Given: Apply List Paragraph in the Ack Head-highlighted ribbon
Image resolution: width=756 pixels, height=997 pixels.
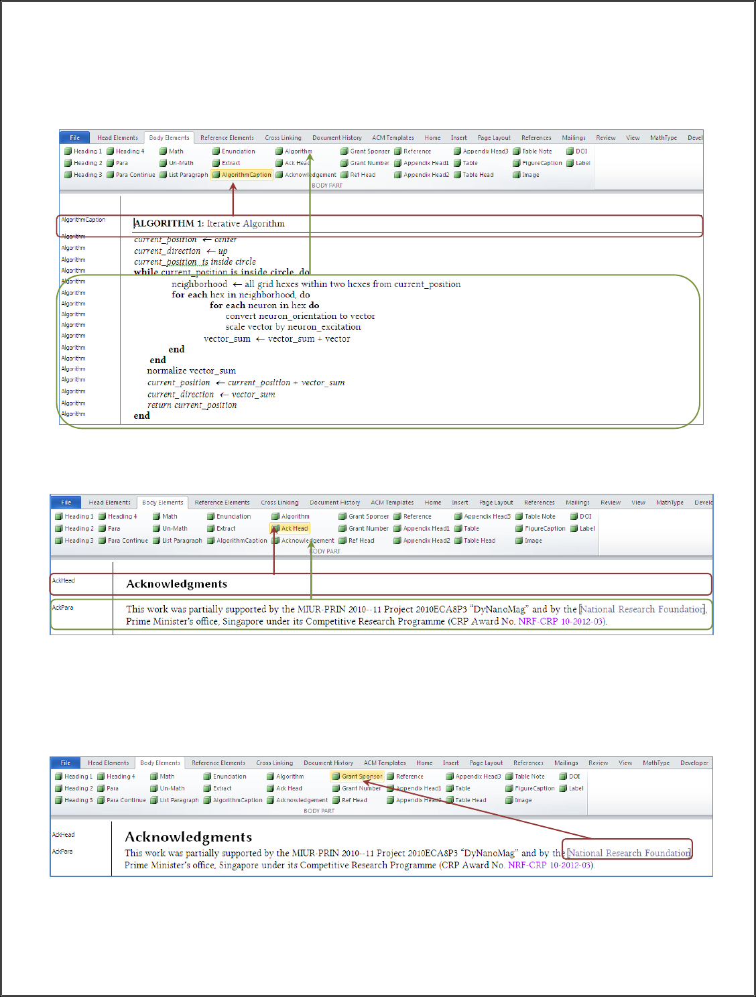Looking at the screenshot, I should [x=177, y=541].
